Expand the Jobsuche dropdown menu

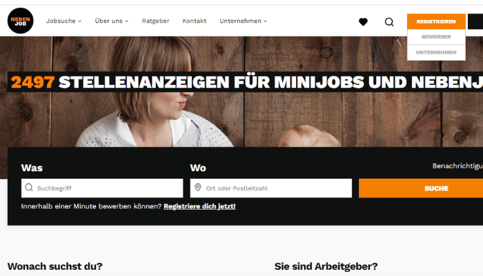(x=63, y=21)
